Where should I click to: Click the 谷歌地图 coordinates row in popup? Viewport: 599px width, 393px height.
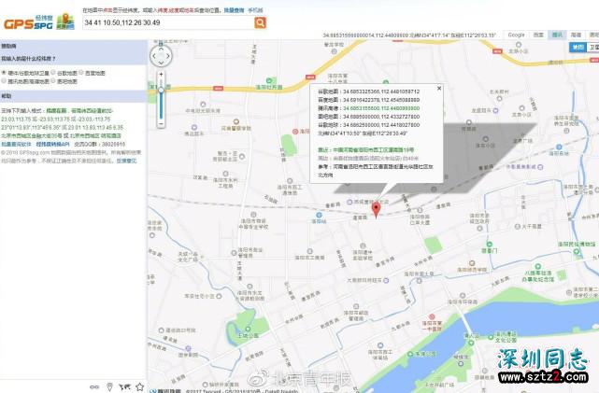(368, 91)
